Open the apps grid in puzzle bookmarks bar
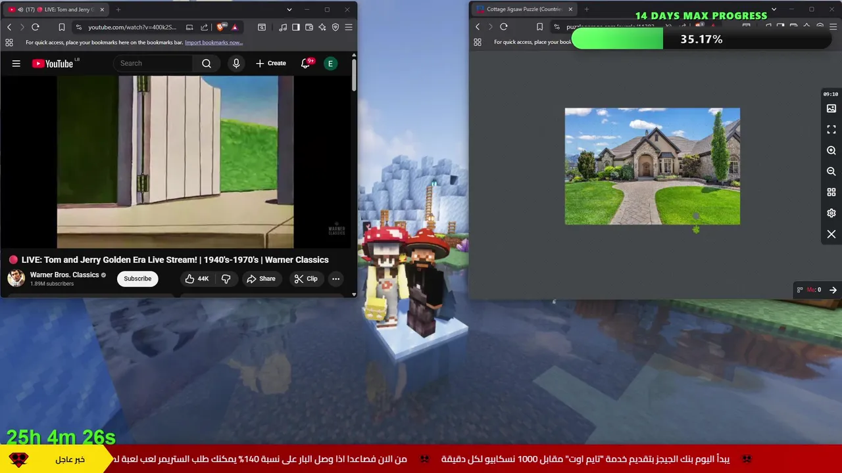Screen dimensions: 842x473 pyautogui.click(x=478, y=42)
